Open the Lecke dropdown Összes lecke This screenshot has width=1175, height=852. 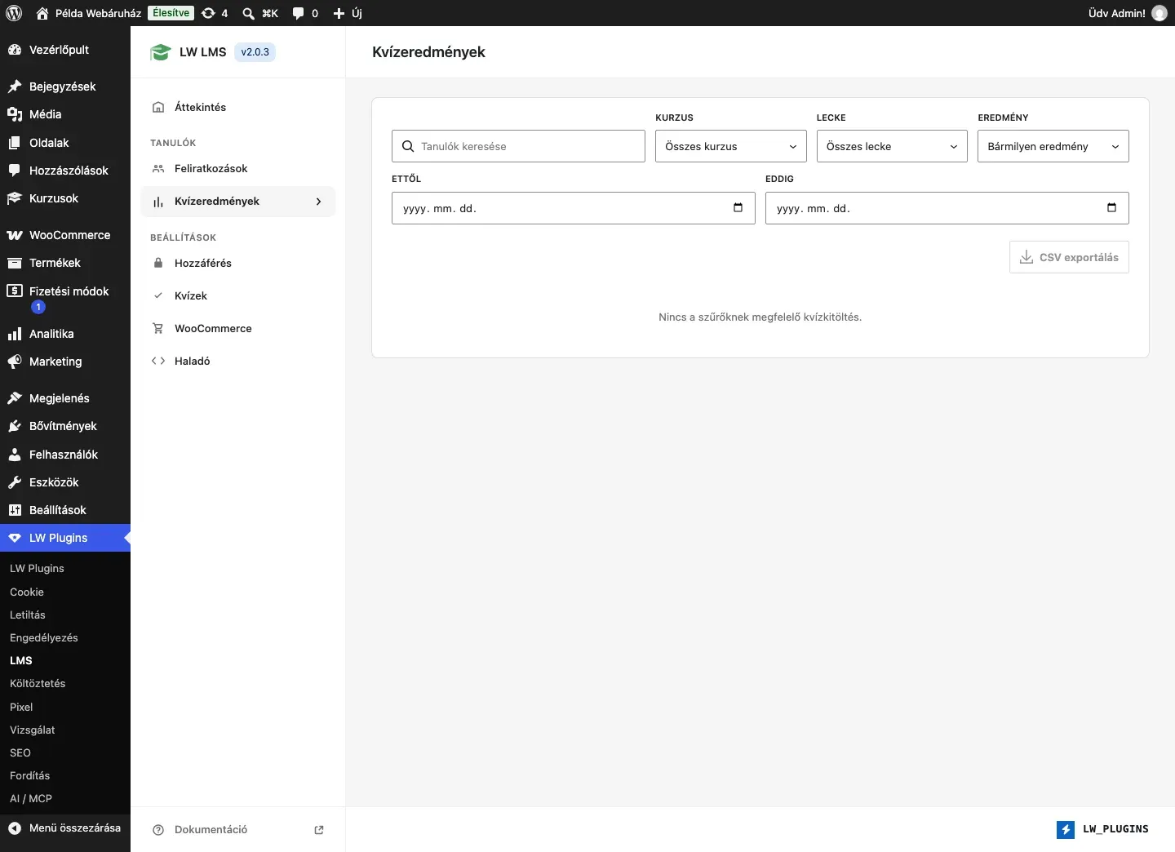(892, 146)
